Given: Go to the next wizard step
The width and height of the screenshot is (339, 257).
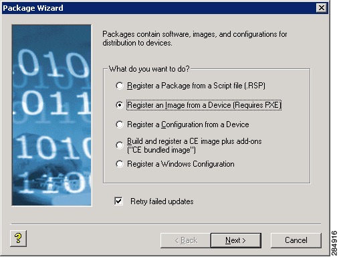Looking at the screenshot, I should pos(236,240).
